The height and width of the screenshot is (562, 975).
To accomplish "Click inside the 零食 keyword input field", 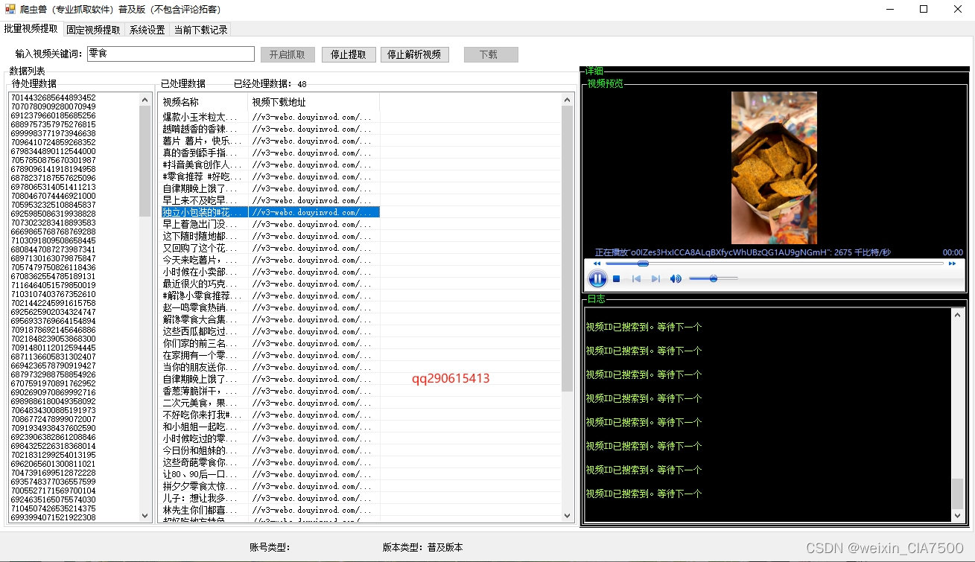I will point(170,54).
